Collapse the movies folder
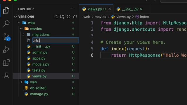This screenshot has height=105, width=187. pyautogui.click(x=21, y=29)
